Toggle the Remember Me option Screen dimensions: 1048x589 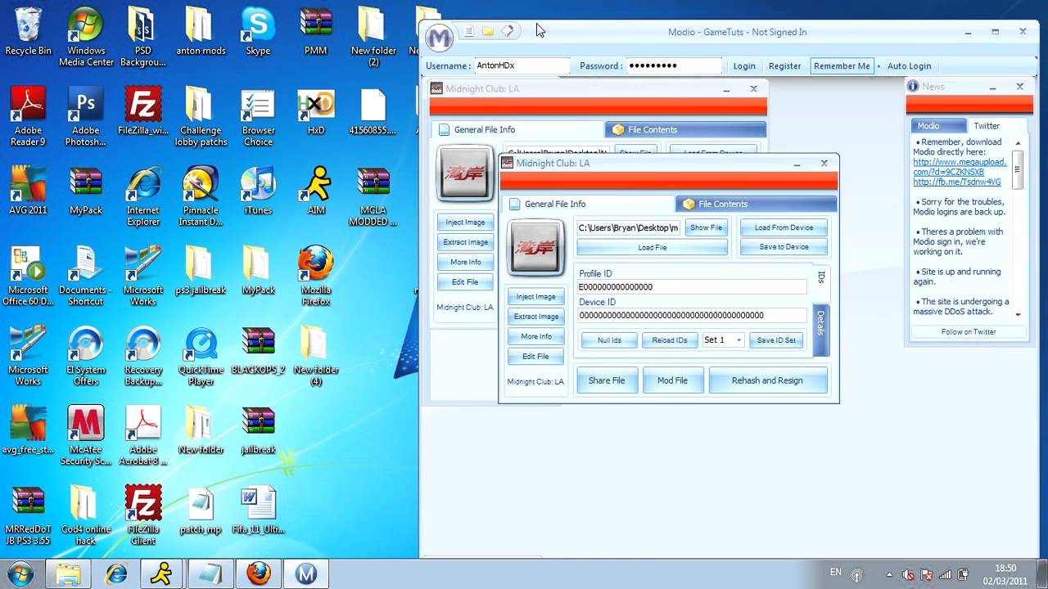pos(842,66)
